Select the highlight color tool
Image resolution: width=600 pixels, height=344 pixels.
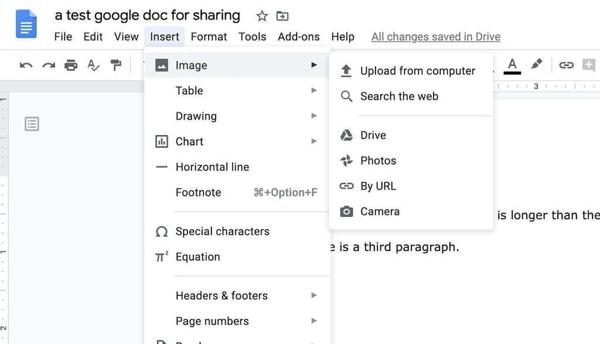(537, 66)
